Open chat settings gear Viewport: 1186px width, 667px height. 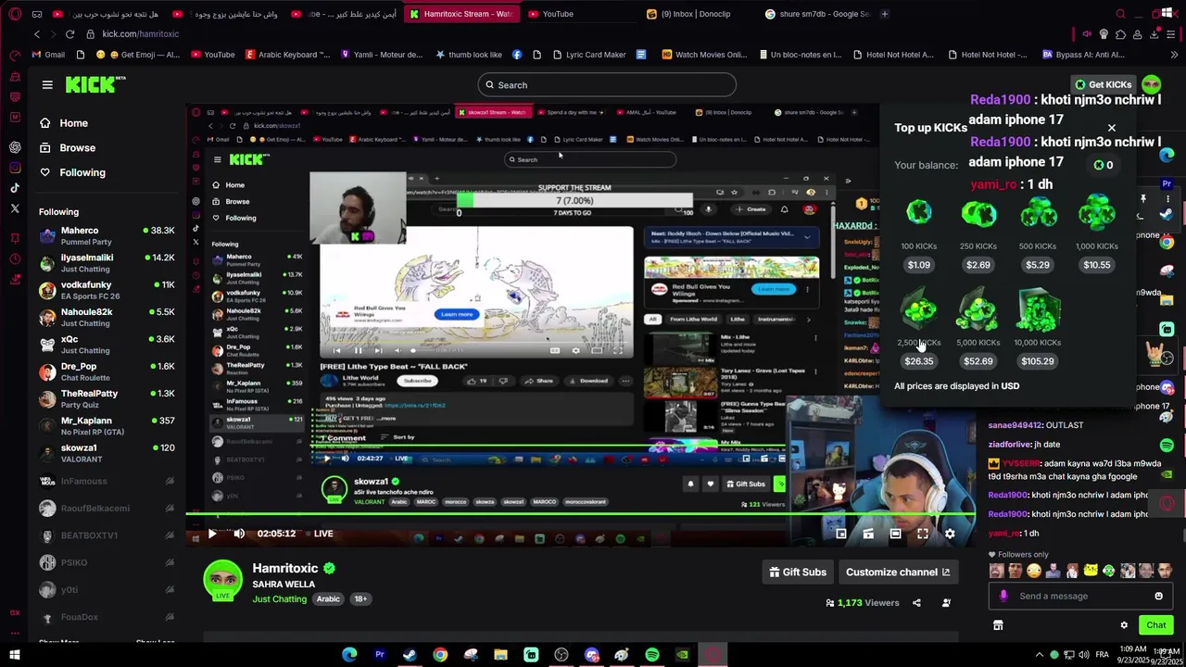[x=1124, y=625]
